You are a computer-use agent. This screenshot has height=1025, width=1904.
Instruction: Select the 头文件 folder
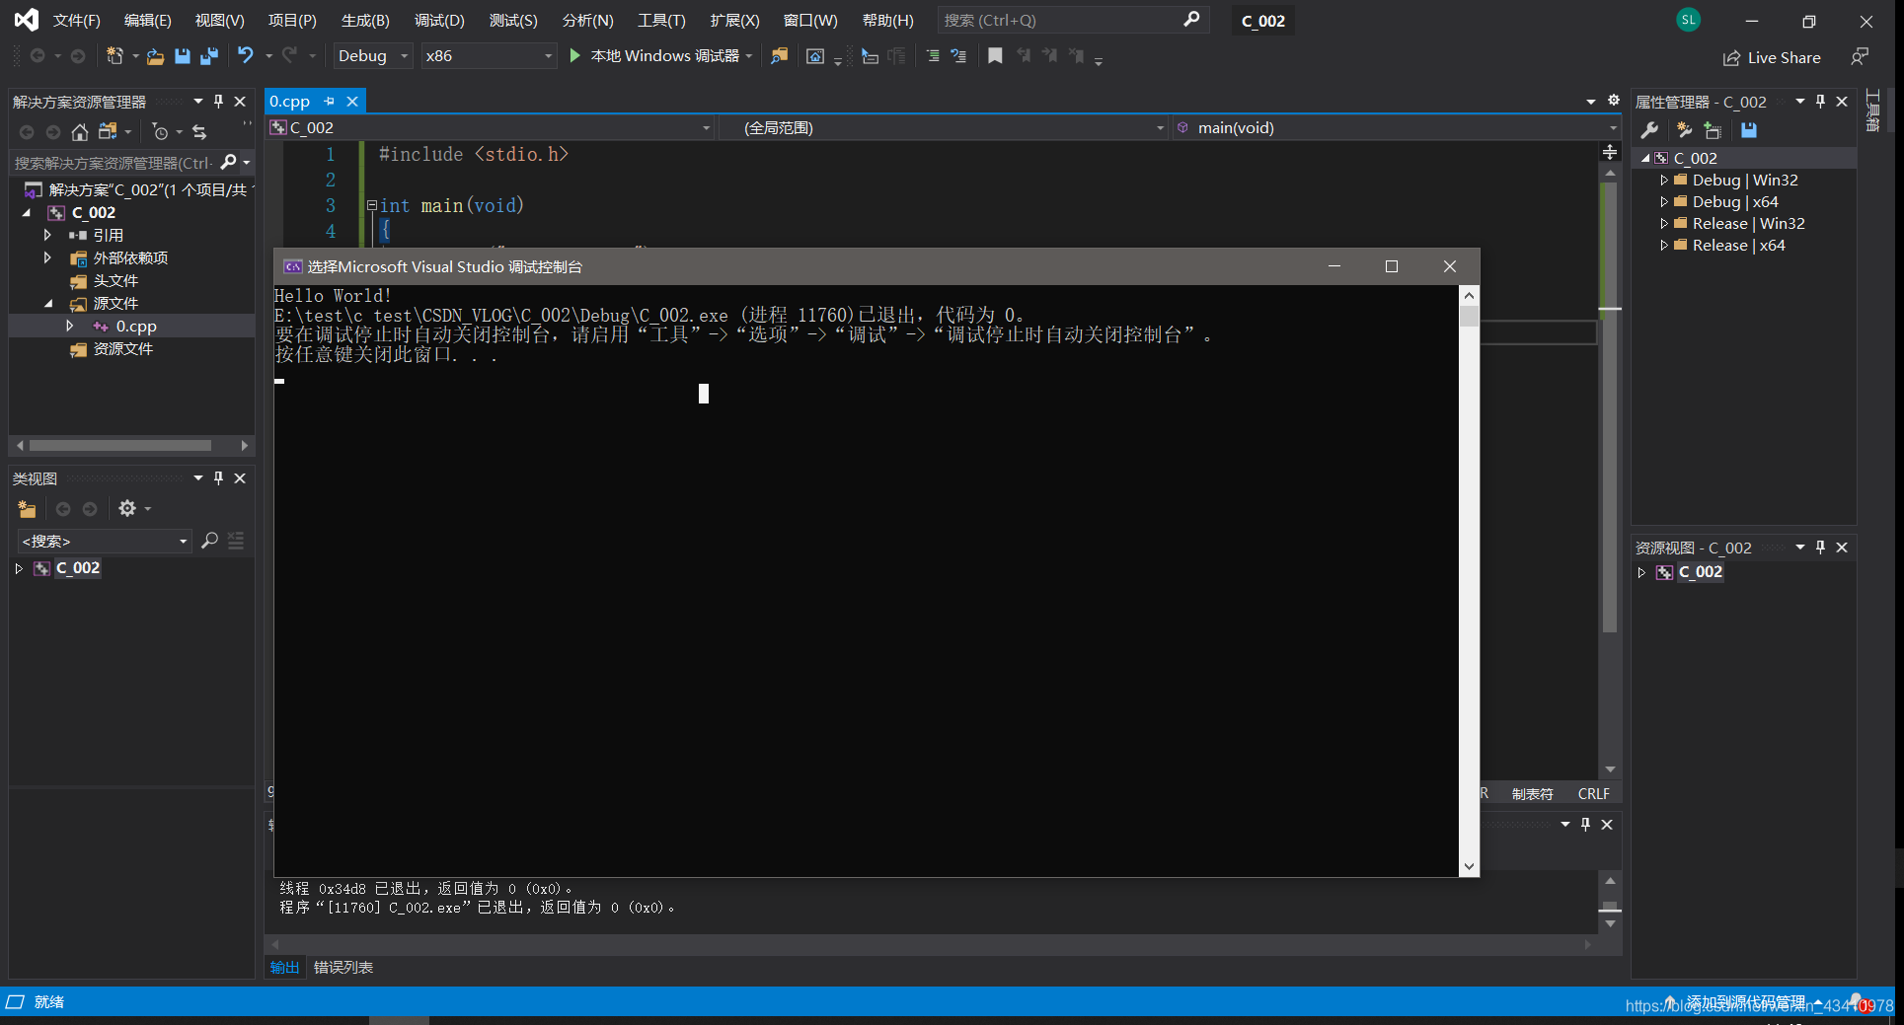click(115, 281)
